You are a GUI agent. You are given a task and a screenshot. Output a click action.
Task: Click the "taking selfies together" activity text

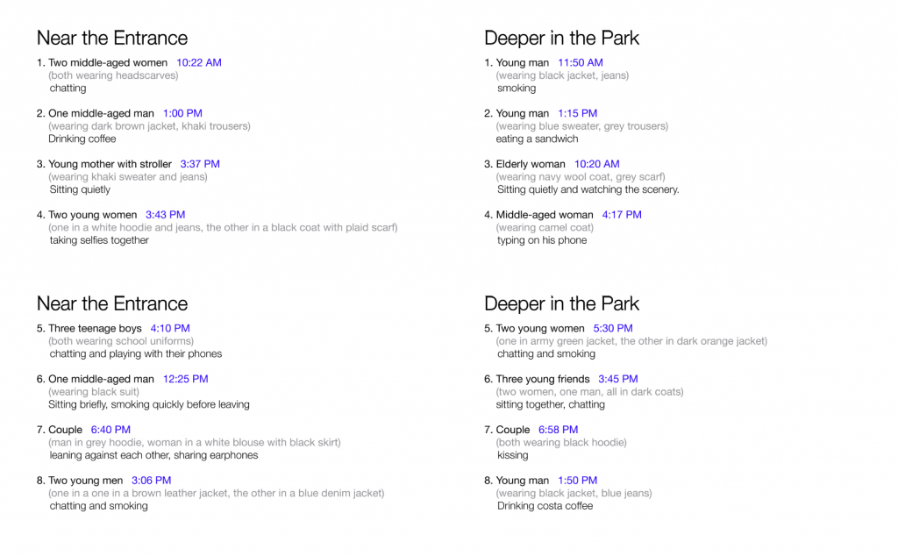[99, 240]
